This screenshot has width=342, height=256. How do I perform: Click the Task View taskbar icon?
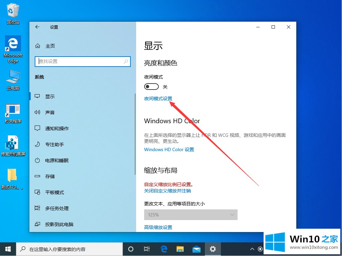click(x=147, y=249)
